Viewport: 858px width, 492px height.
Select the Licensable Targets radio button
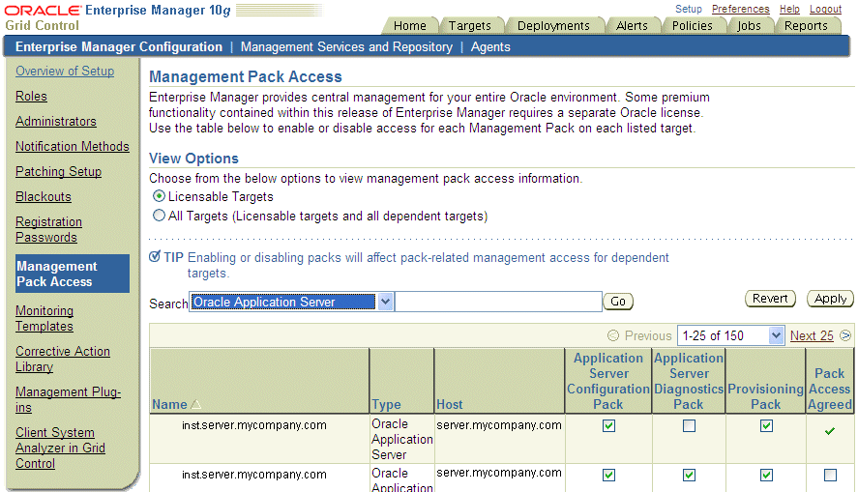click(x=159, y=195)
